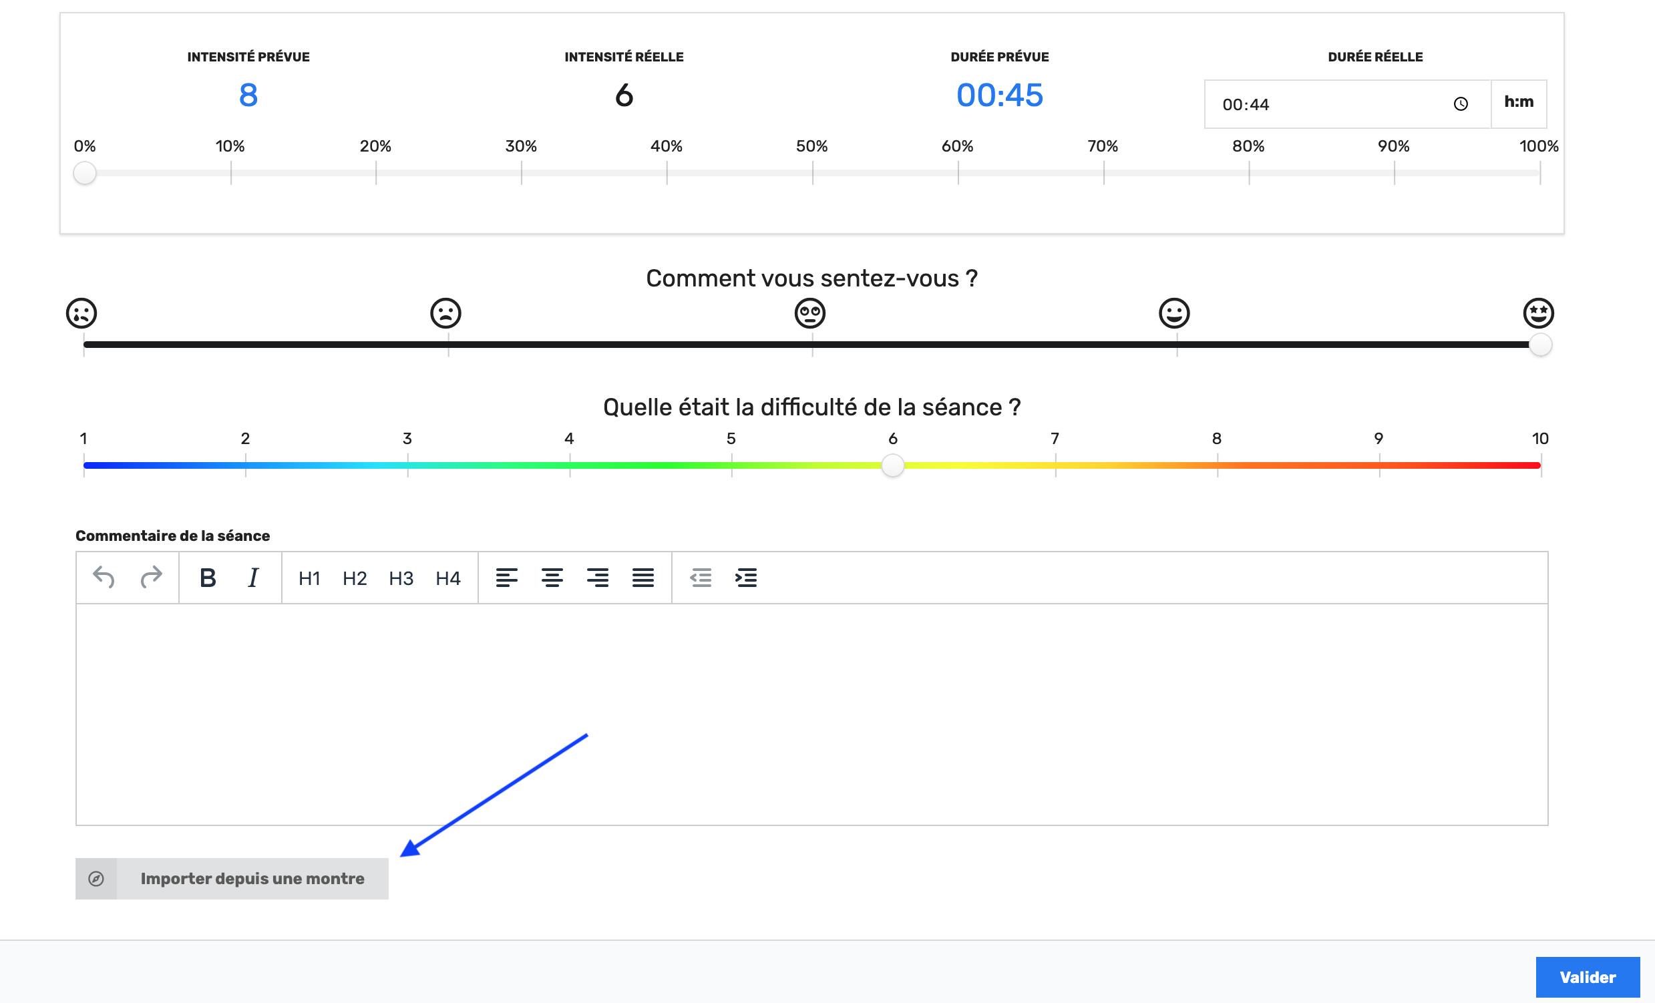Open time picker via clock icon
The image size is (1655, 1003).
click(1460, 104)
